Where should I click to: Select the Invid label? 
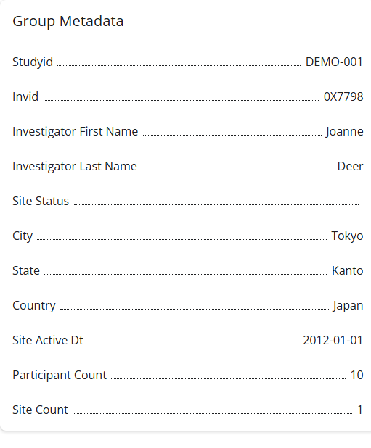[25, 96]
